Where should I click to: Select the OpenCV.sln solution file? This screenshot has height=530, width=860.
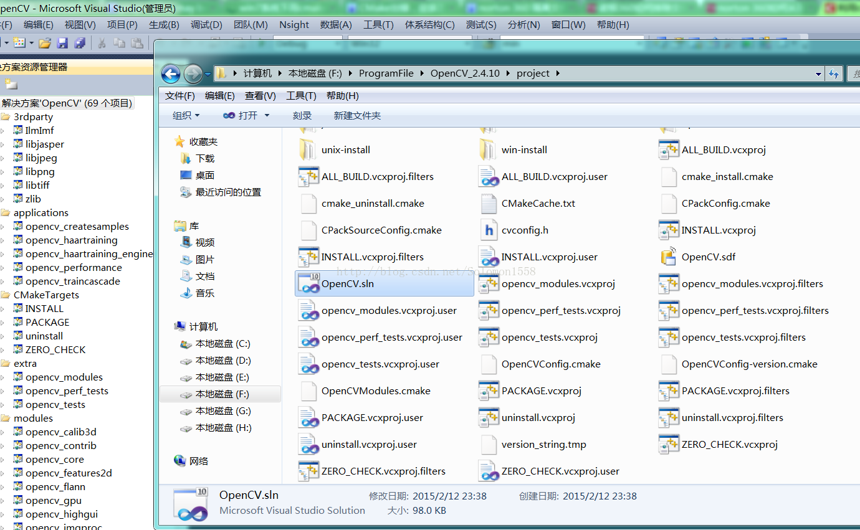pyautogui.click(x=385, y=284)
